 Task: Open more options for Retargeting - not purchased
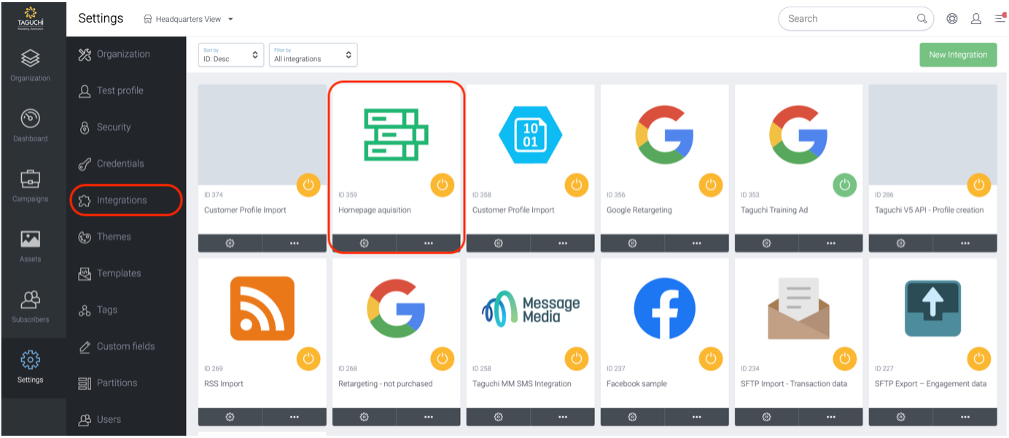point(429,417)
